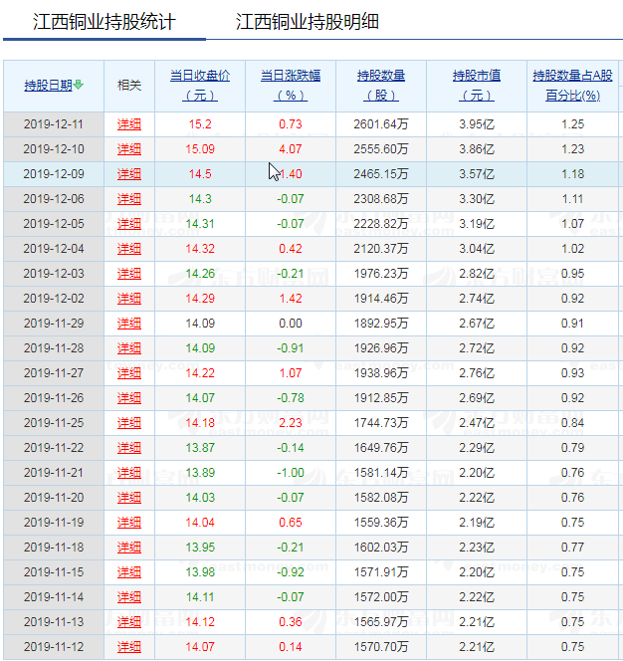The width and height of the screenshot is (623, 661).
Task: Select the date cell 2019-11-12
Action: pos(54,647)
